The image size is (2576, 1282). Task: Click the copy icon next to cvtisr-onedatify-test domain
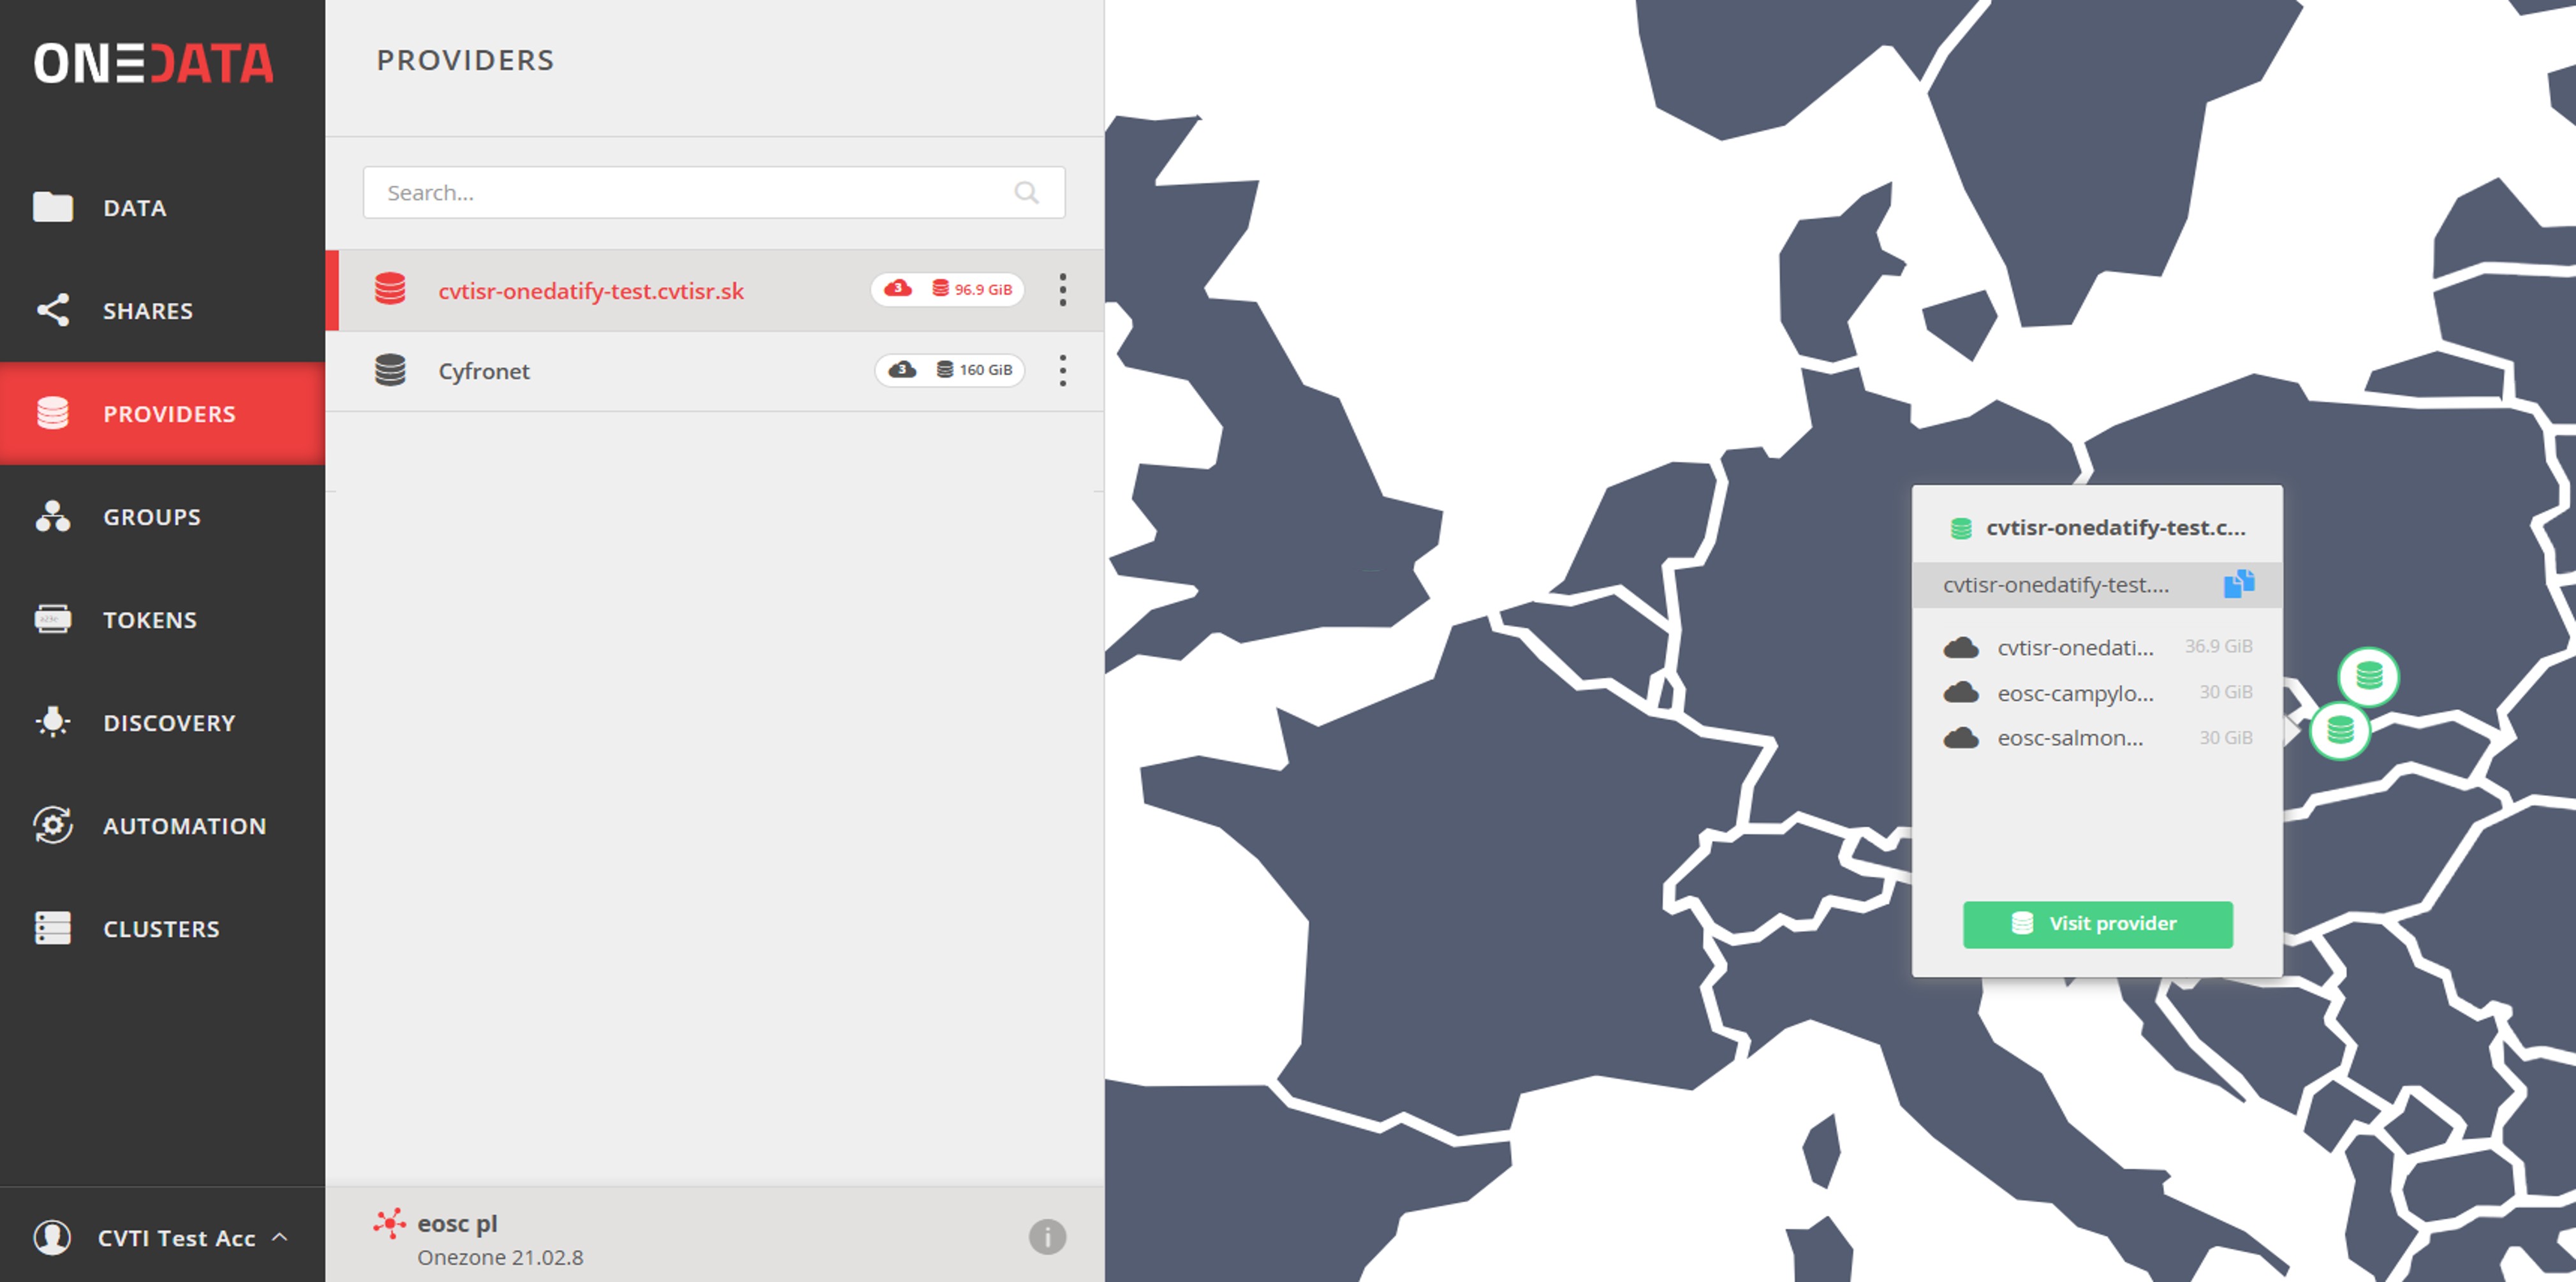pos(2238,583)
